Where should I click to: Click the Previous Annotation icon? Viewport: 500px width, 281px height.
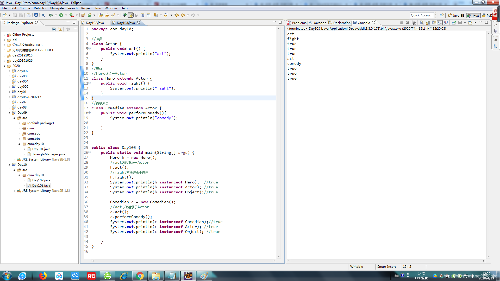(x=166, y=15)
